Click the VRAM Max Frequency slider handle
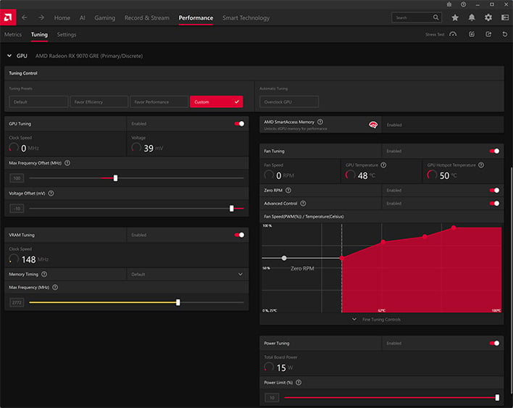This screenshot has height=408, width=513. [178, 302]
